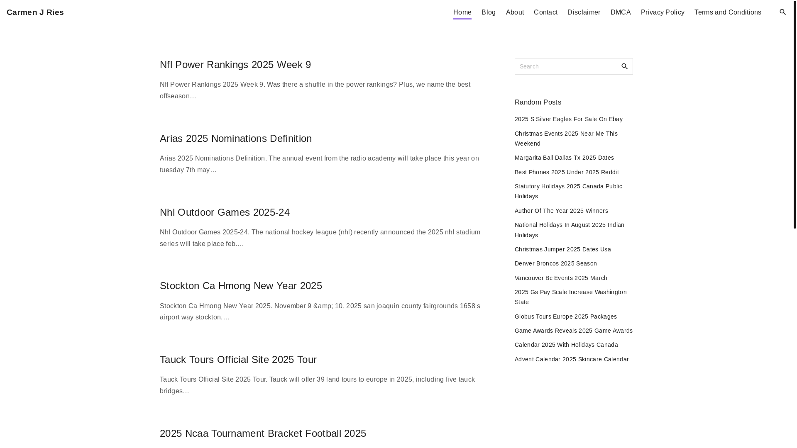
Task: Click the Stockton Ca Hmong excerpt text
Action: coord(320,312)
